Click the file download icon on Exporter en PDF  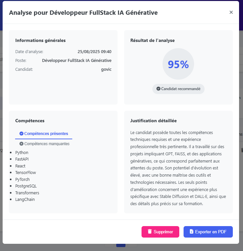coord(191,232)
